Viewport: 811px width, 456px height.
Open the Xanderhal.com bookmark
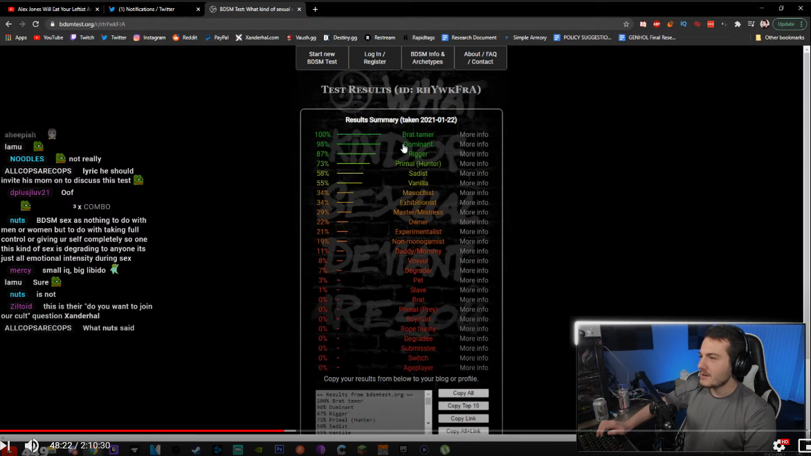(257, 37)
